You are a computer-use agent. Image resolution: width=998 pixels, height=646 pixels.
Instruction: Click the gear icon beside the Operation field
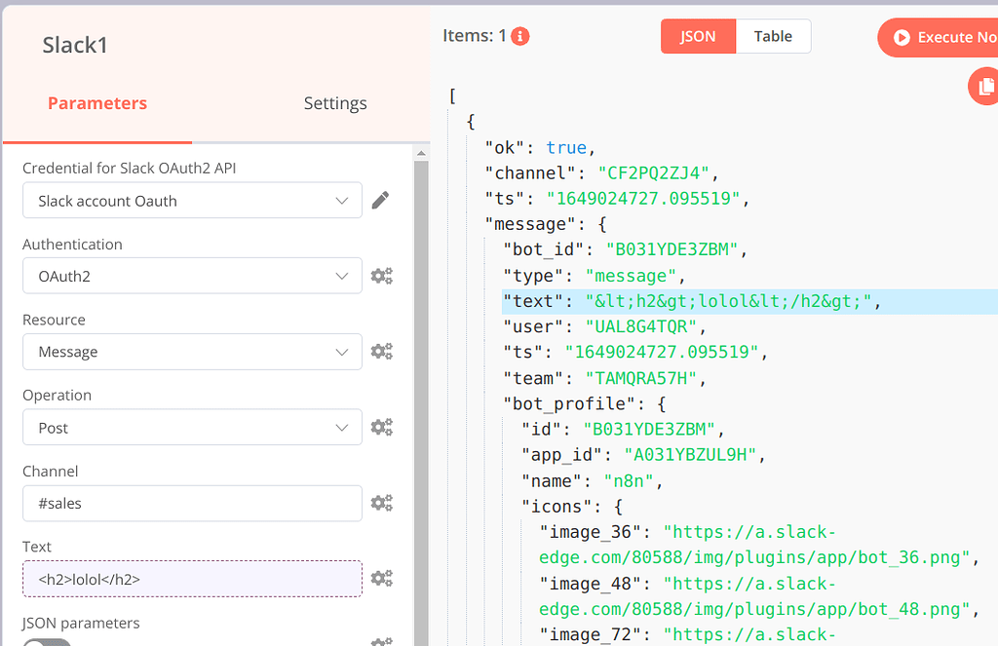382,427
